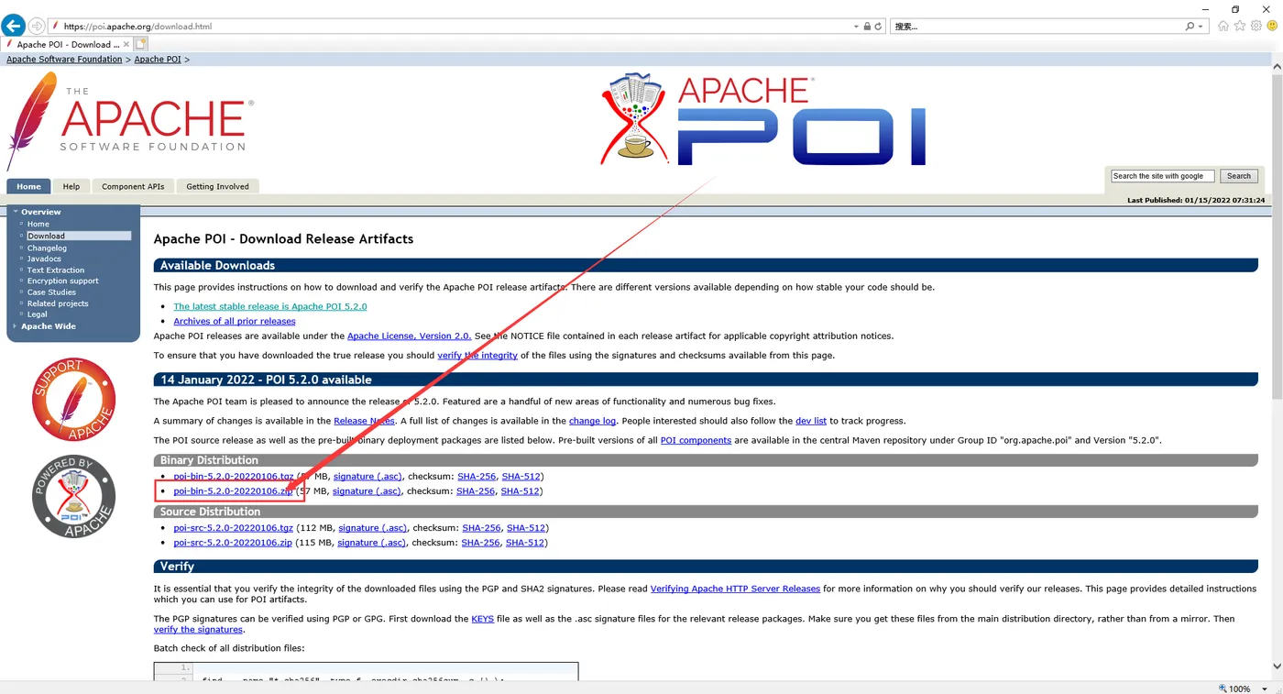Image resolution: width=1283 pixels, height=694 pixels.
Task: Switch to the Help tab
Action: [x=71, y=186]
